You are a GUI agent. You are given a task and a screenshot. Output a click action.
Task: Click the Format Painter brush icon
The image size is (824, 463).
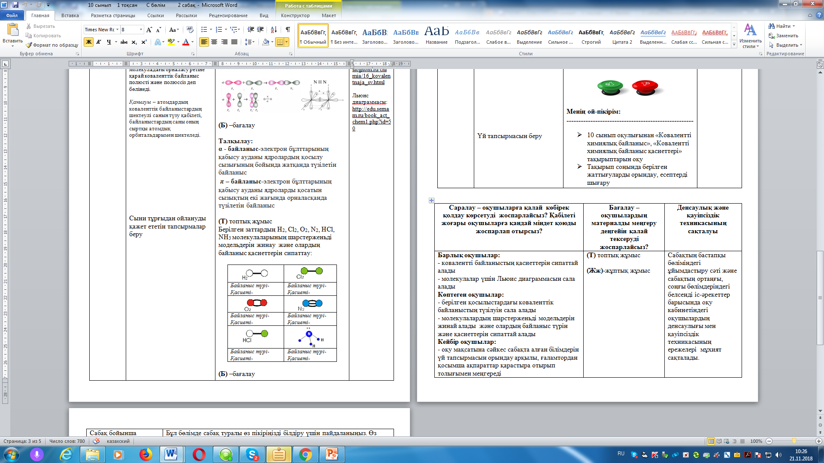point(29,45)
